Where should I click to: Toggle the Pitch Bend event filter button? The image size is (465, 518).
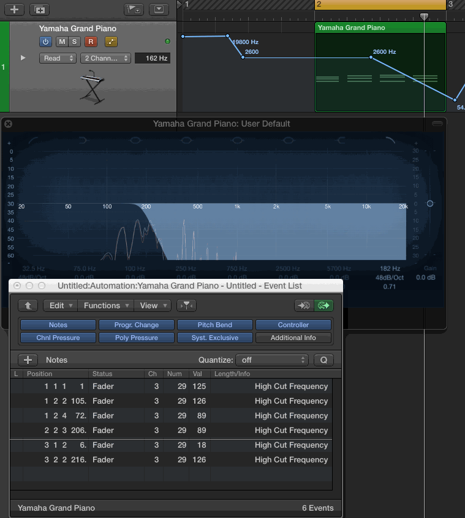click(215, 325)
